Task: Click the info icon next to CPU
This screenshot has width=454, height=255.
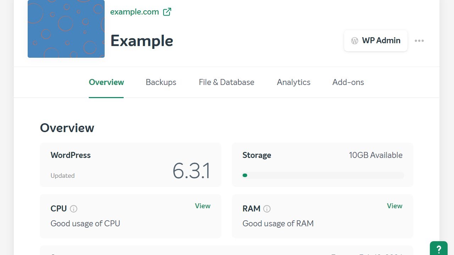Action: click(74, 209)
